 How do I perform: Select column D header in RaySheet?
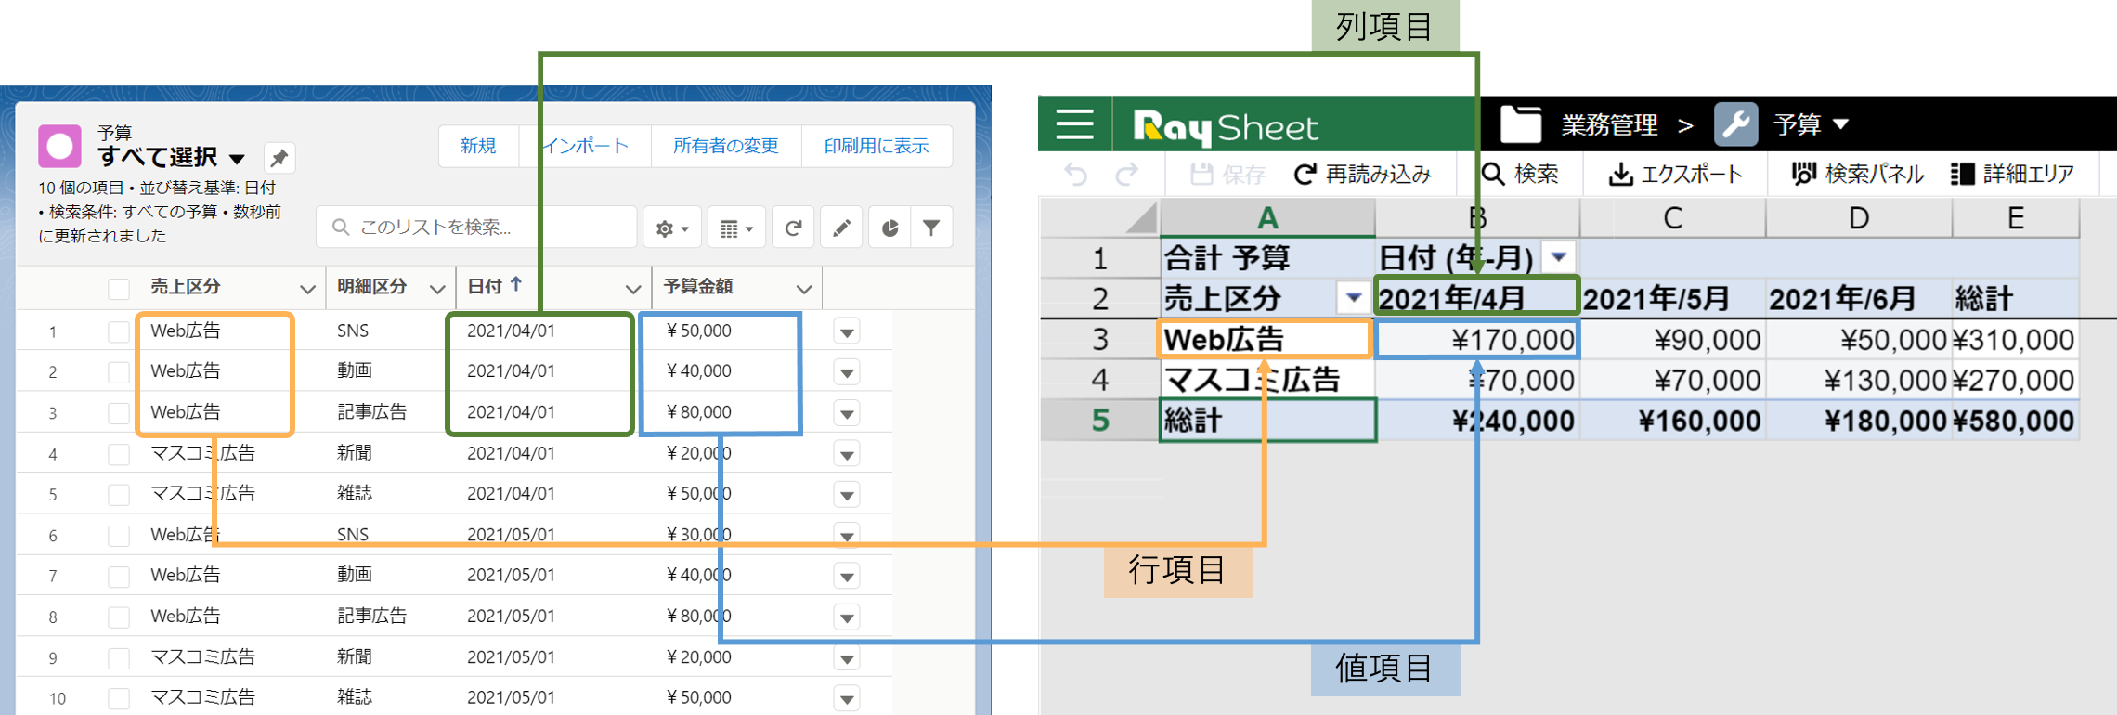tap(1858, 219)
